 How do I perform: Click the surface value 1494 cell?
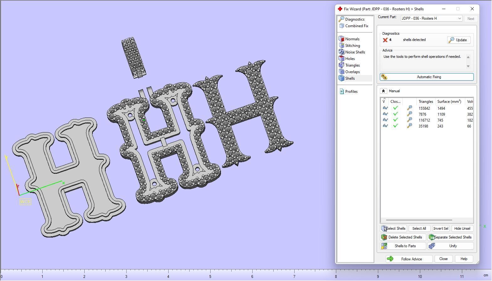click(x=441, y=108)
